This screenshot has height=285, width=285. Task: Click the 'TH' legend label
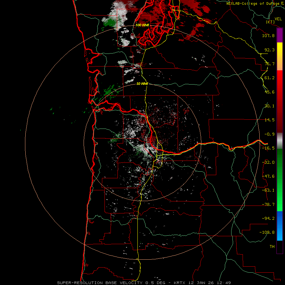click(x=272, y=246)
